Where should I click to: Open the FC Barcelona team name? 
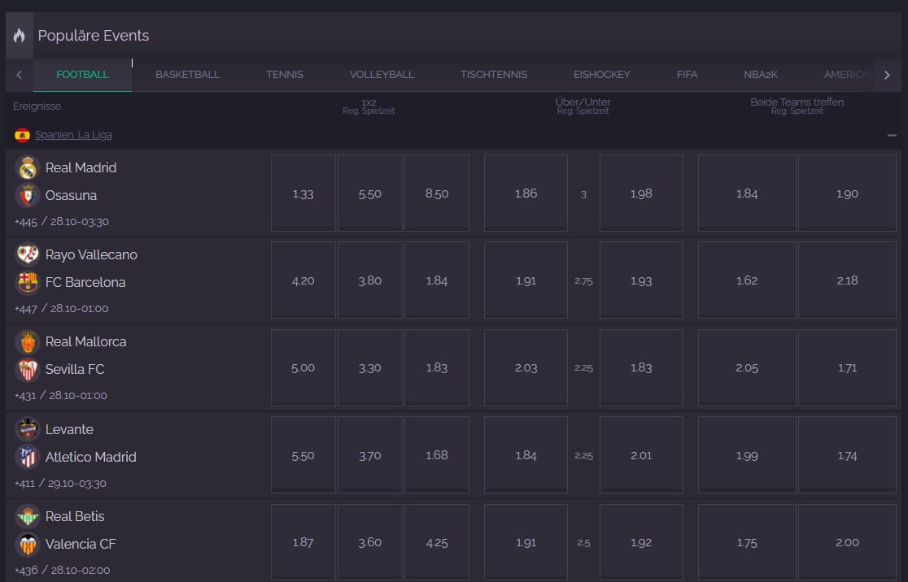pyautogui.click(x=85, y=282)
